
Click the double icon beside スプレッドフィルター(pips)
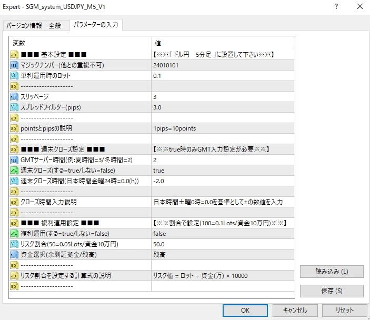click(14, 107)
